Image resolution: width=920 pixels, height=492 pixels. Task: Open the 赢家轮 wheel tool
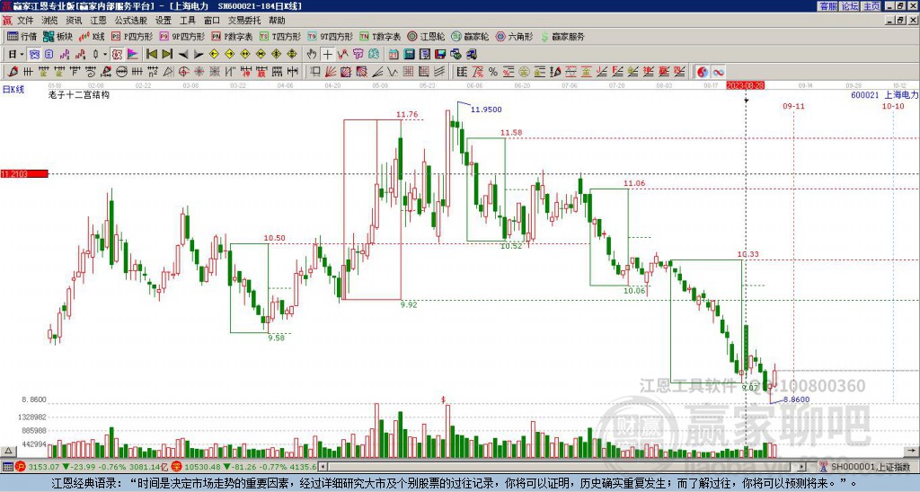470,36
